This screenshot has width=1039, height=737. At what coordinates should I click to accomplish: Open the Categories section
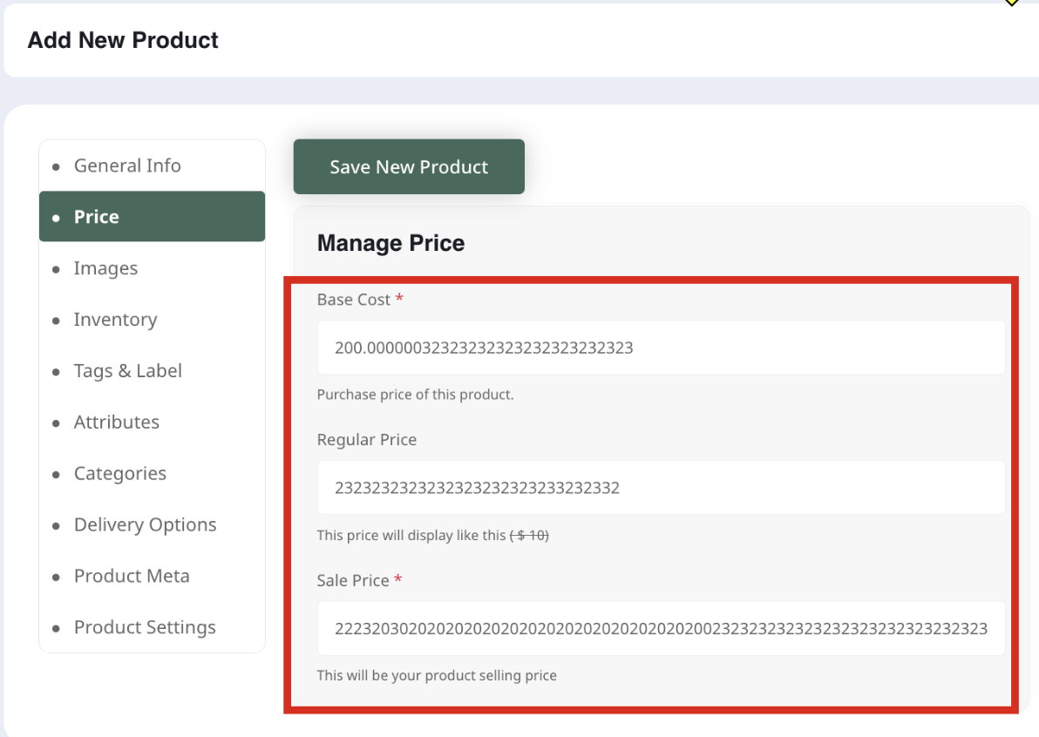(x=119, y=474)
